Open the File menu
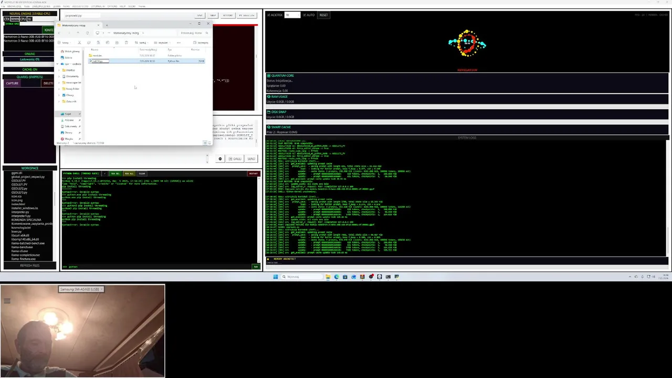 [x=3, y=6]
